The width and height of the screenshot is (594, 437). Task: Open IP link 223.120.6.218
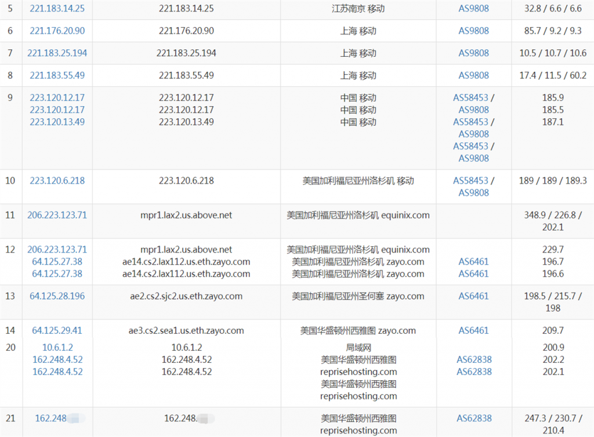point(57,180)
